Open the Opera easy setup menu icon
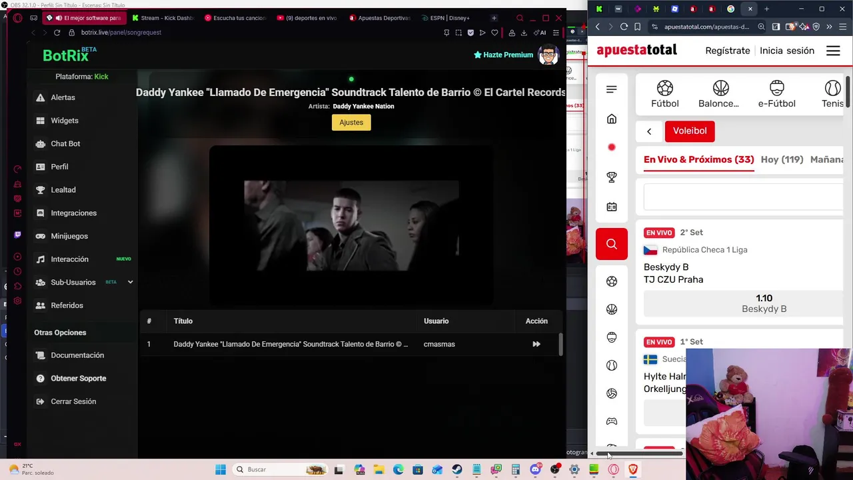 tap(556, 33)
